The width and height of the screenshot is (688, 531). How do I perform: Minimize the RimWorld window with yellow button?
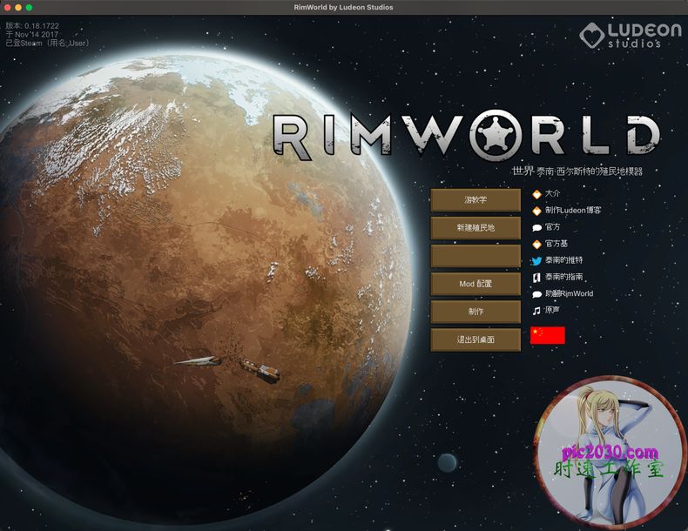[18, 8]
